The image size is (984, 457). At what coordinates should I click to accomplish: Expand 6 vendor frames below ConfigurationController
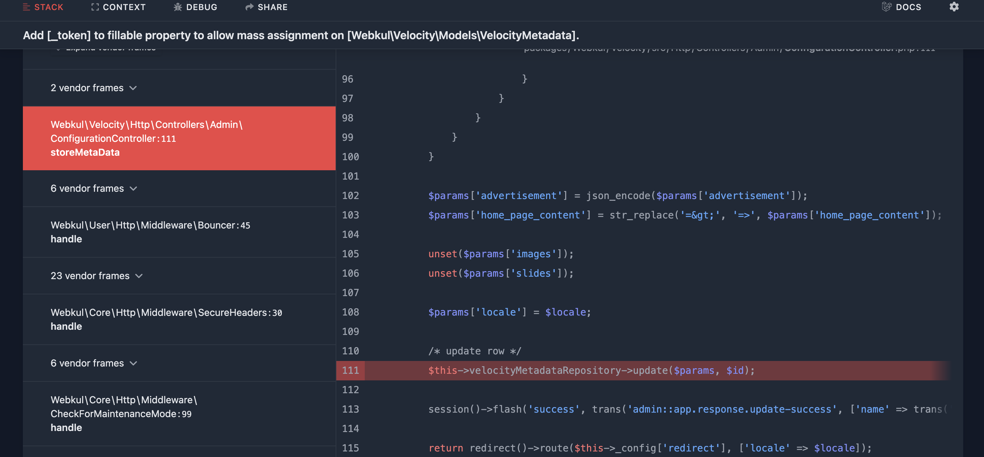click(x=179, y=188)
